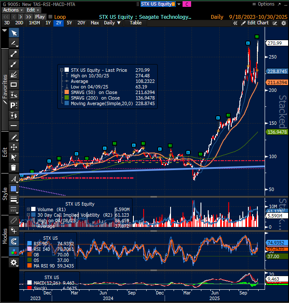
Task: Select the 3D range tab
Action: (7, 23)
